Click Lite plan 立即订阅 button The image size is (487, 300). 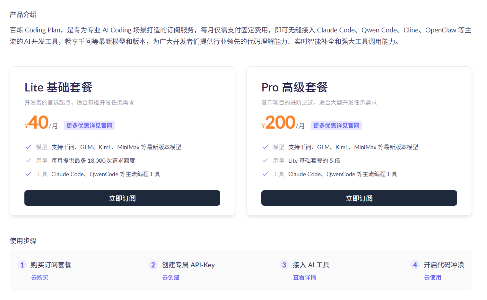pyautogui.click(x=122, y=198)
